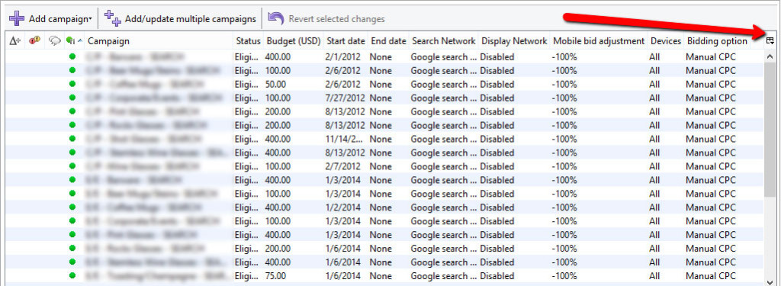Click Add/update multiple campaigns button

[x=180, y=19]
